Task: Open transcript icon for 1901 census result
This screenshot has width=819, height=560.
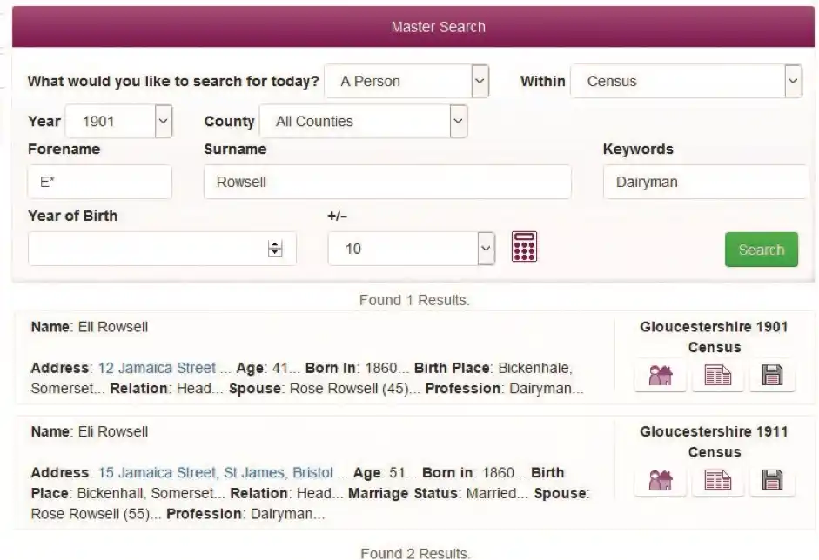Action: (717, 377)
